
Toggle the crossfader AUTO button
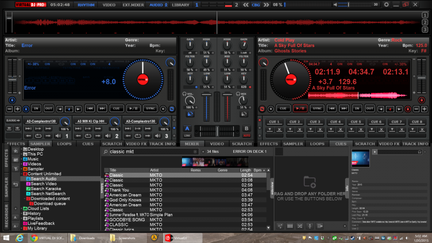point(246,136)
